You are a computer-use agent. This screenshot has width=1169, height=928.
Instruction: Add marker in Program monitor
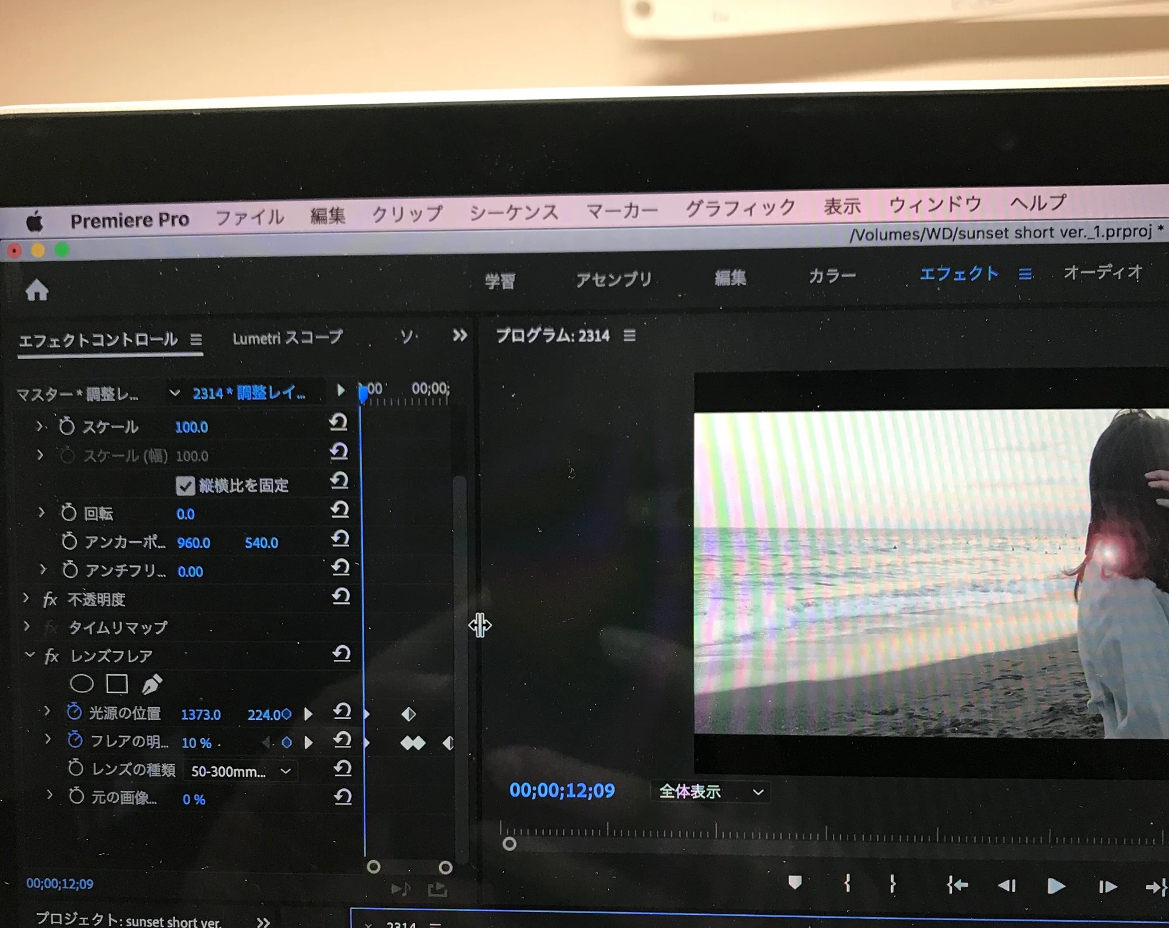(795, 883)
